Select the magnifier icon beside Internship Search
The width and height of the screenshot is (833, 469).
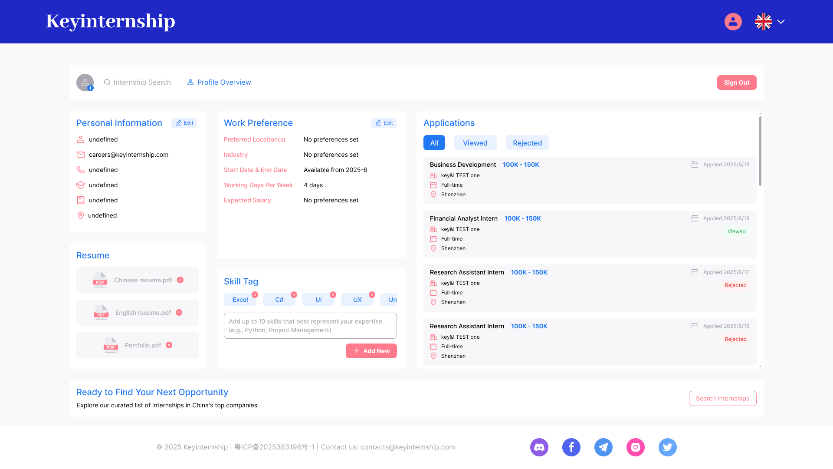[x=107, y=82]
